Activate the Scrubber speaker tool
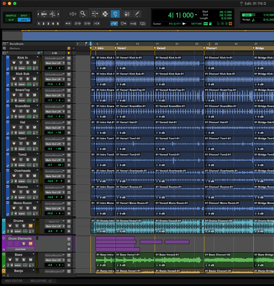The image size is (274, 286). pyautogui.click(x=127, y=13)
